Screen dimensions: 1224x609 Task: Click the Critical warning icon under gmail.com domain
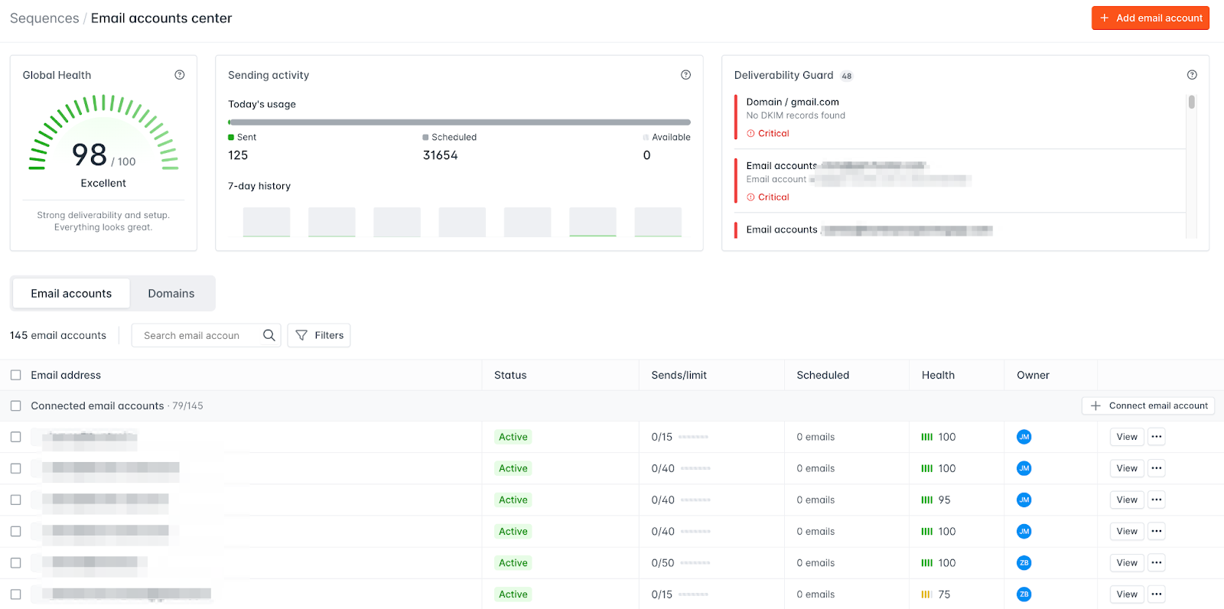(x=750, y=133)
